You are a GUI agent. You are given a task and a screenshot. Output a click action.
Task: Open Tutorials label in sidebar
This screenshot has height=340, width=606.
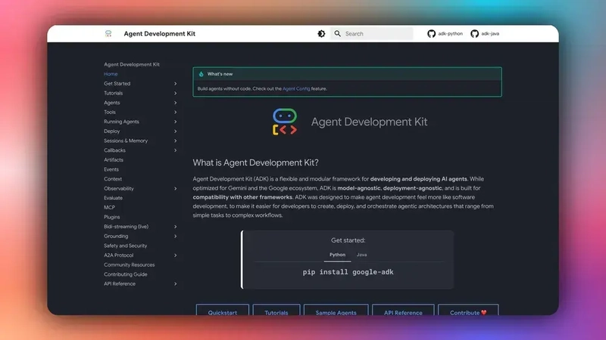coord(113,93)
